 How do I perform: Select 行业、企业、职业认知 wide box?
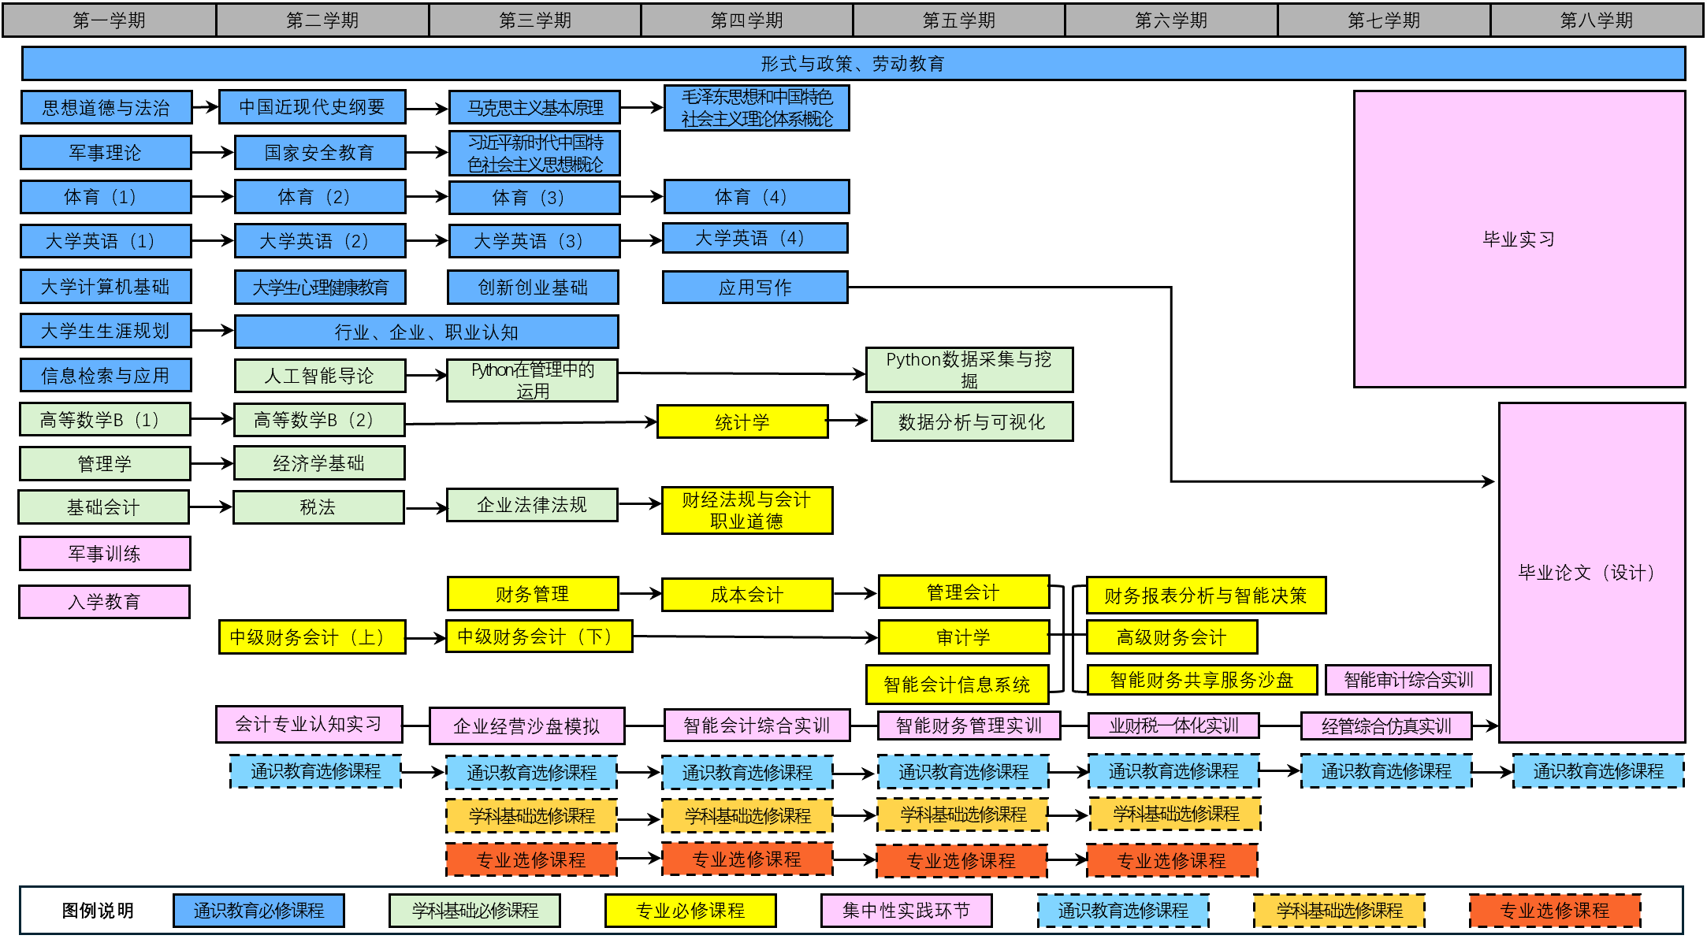point(426,332)
